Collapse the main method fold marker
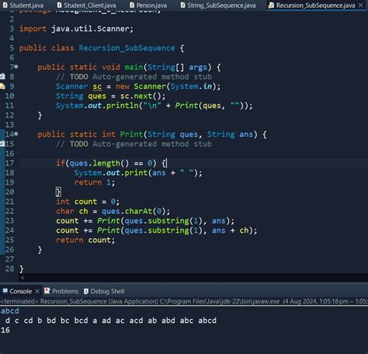Image resolution: width=368 pixels, height=354 pixels. pos(16,67)
